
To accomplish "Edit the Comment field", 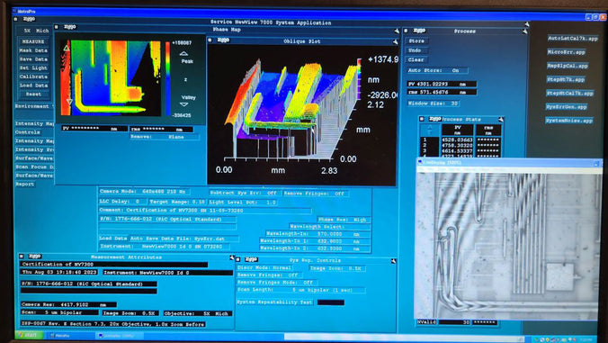I will [x=205, y=211].
